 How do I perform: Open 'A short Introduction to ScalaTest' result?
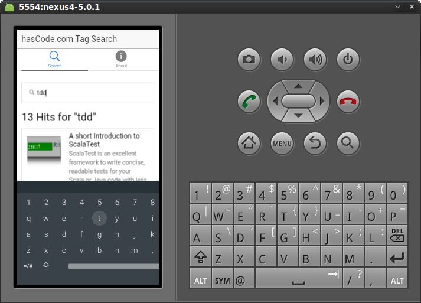104,140
